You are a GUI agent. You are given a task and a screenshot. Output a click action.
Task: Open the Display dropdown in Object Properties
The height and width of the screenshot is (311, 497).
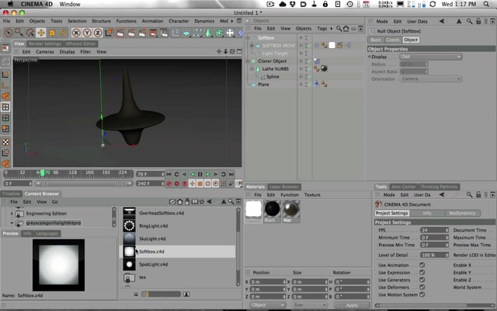430,57
